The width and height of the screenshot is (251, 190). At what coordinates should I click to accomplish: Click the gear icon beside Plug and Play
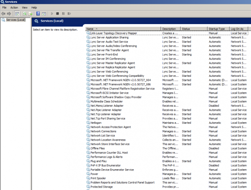[x=88, y=161]
